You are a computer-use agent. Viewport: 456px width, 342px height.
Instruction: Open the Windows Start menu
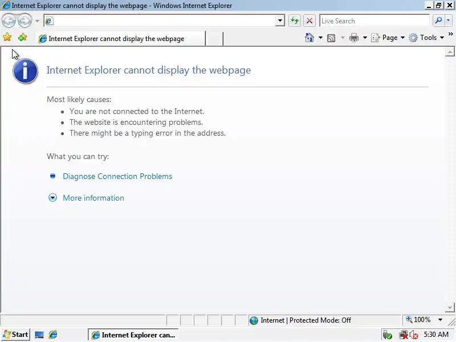click(15, 335)
